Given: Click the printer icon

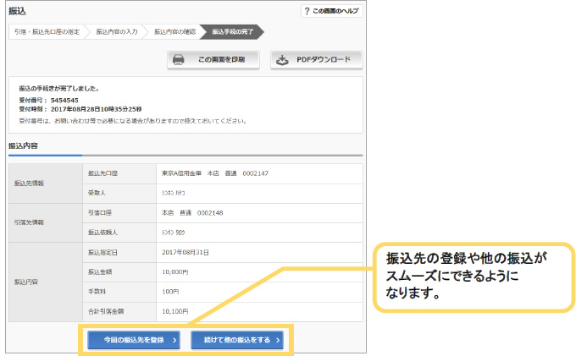Looking at the screenshot, I should [178, 60].
